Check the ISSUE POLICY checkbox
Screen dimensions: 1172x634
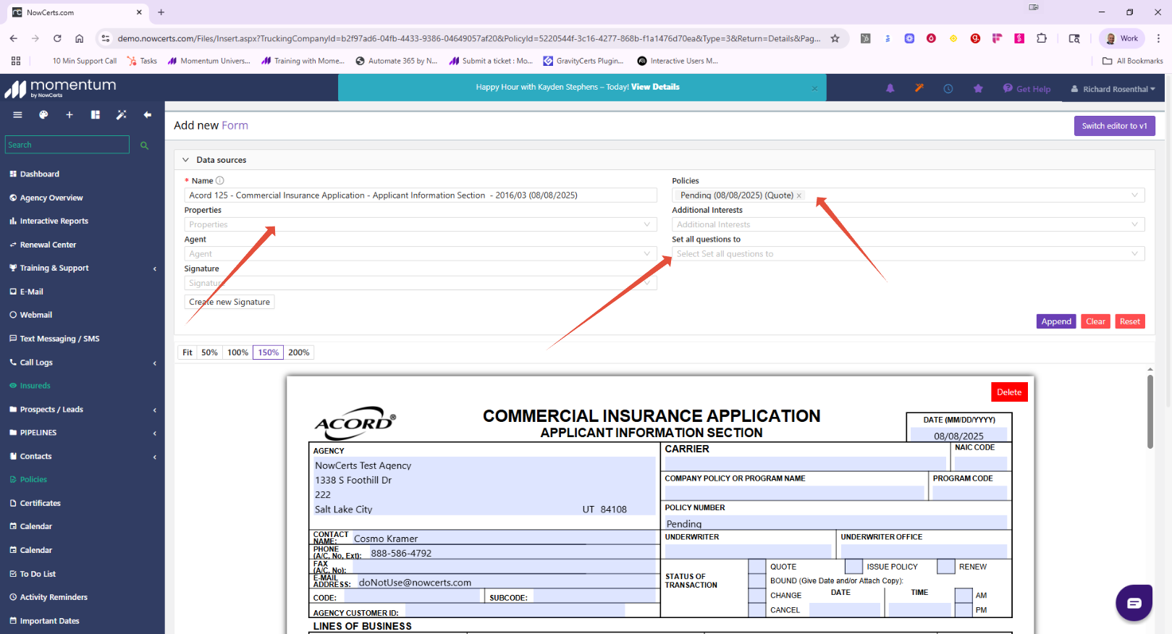pos(854,567)
